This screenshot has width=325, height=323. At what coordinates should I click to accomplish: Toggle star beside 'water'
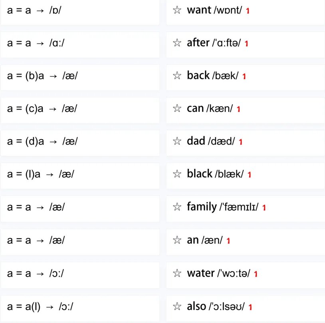[x=177, y=273]
